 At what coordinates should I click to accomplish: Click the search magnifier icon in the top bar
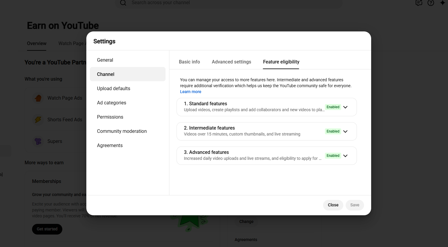point(123,3)
